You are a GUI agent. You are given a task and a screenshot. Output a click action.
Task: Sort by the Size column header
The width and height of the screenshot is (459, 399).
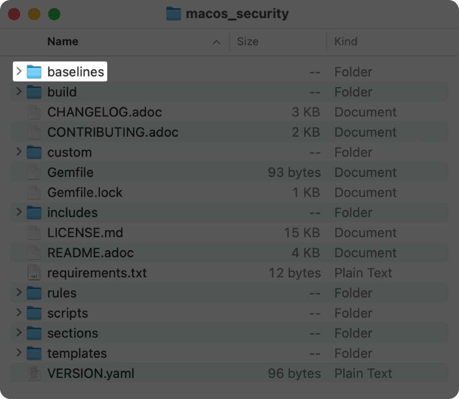(248, 42)
